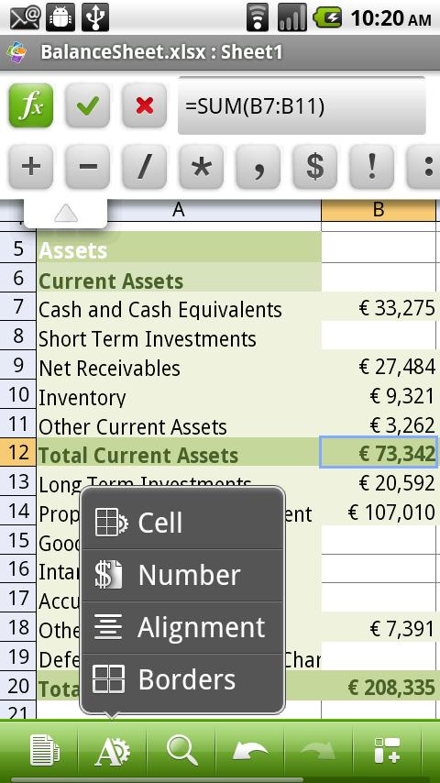Select the €208,335 total cell
The width and height of the screenshot is (440, 783).
379,688
